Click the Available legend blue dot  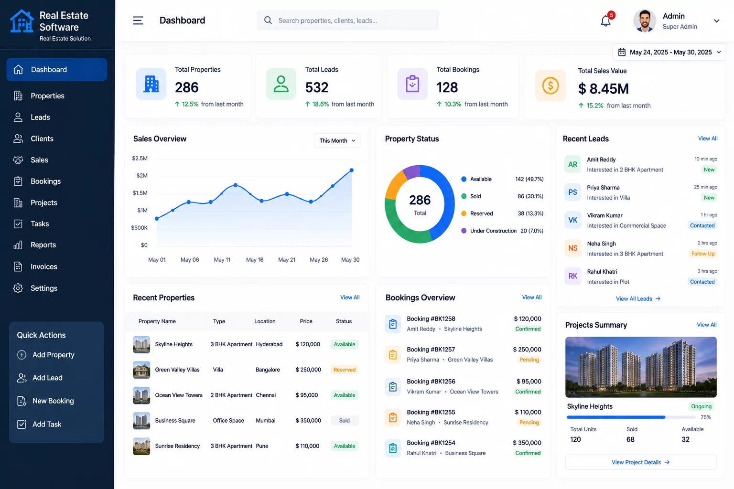click(464, 179)
